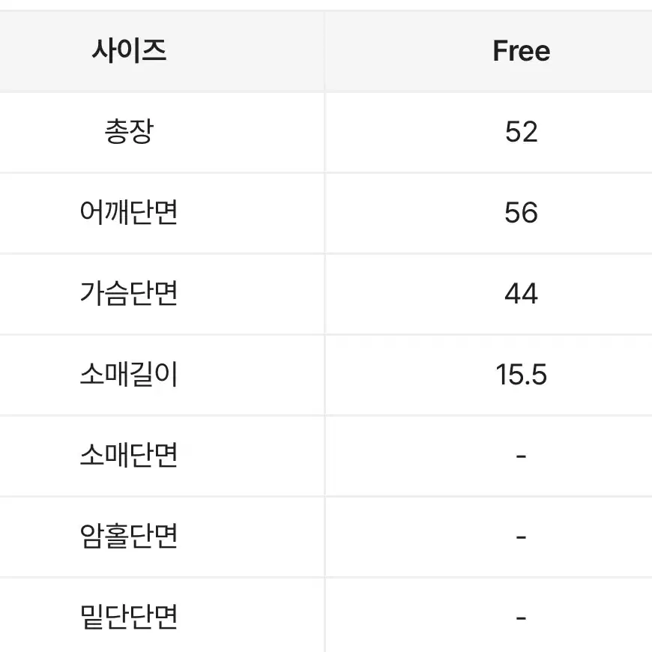Select the 어깨단면 row label
Viewport: 652px width, 652px height.
pos(129,212)
